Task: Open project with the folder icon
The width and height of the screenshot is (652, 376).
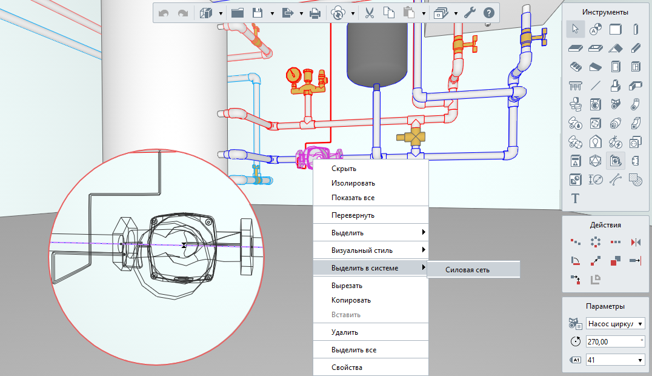Action: tap(238, 13)
